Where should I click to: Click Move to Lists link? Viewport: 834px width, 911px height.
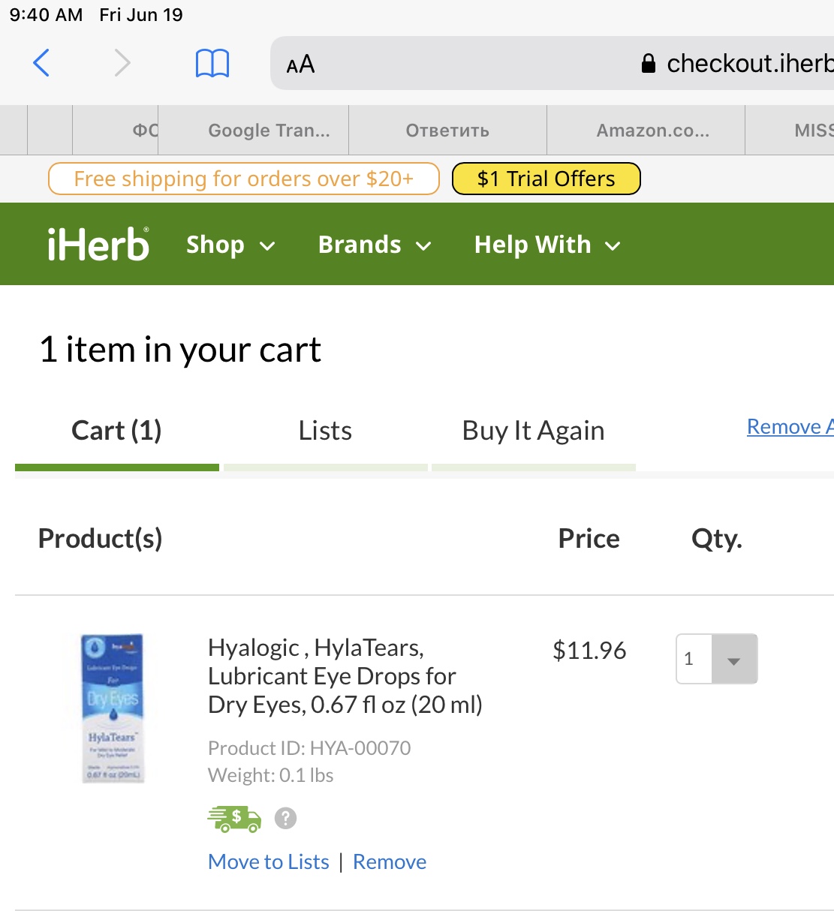click(269, 861)
